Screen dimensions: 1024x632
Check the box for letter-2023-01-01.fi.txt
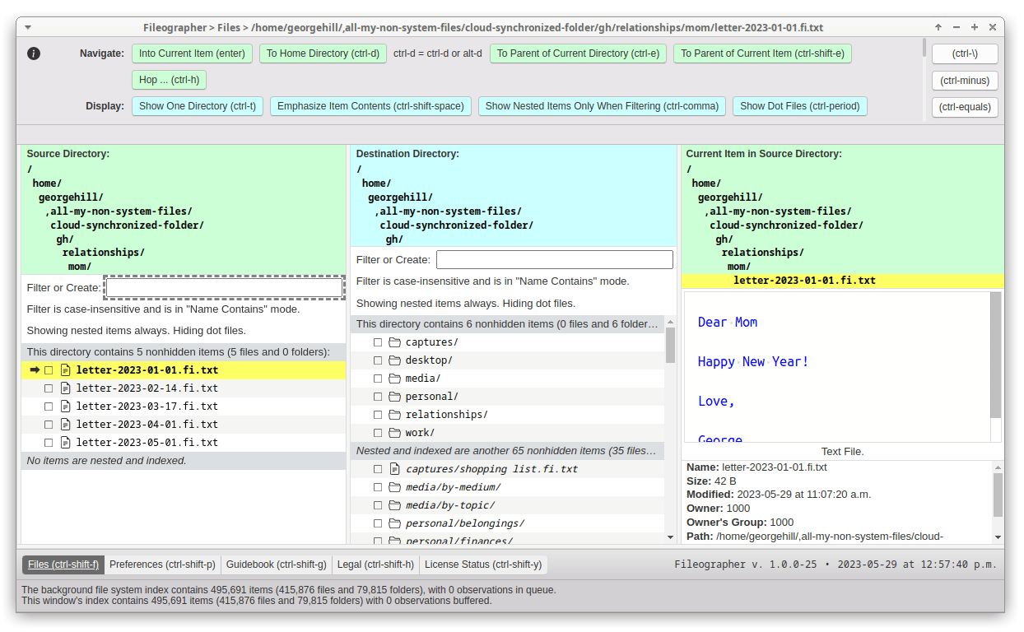(49, 370)
